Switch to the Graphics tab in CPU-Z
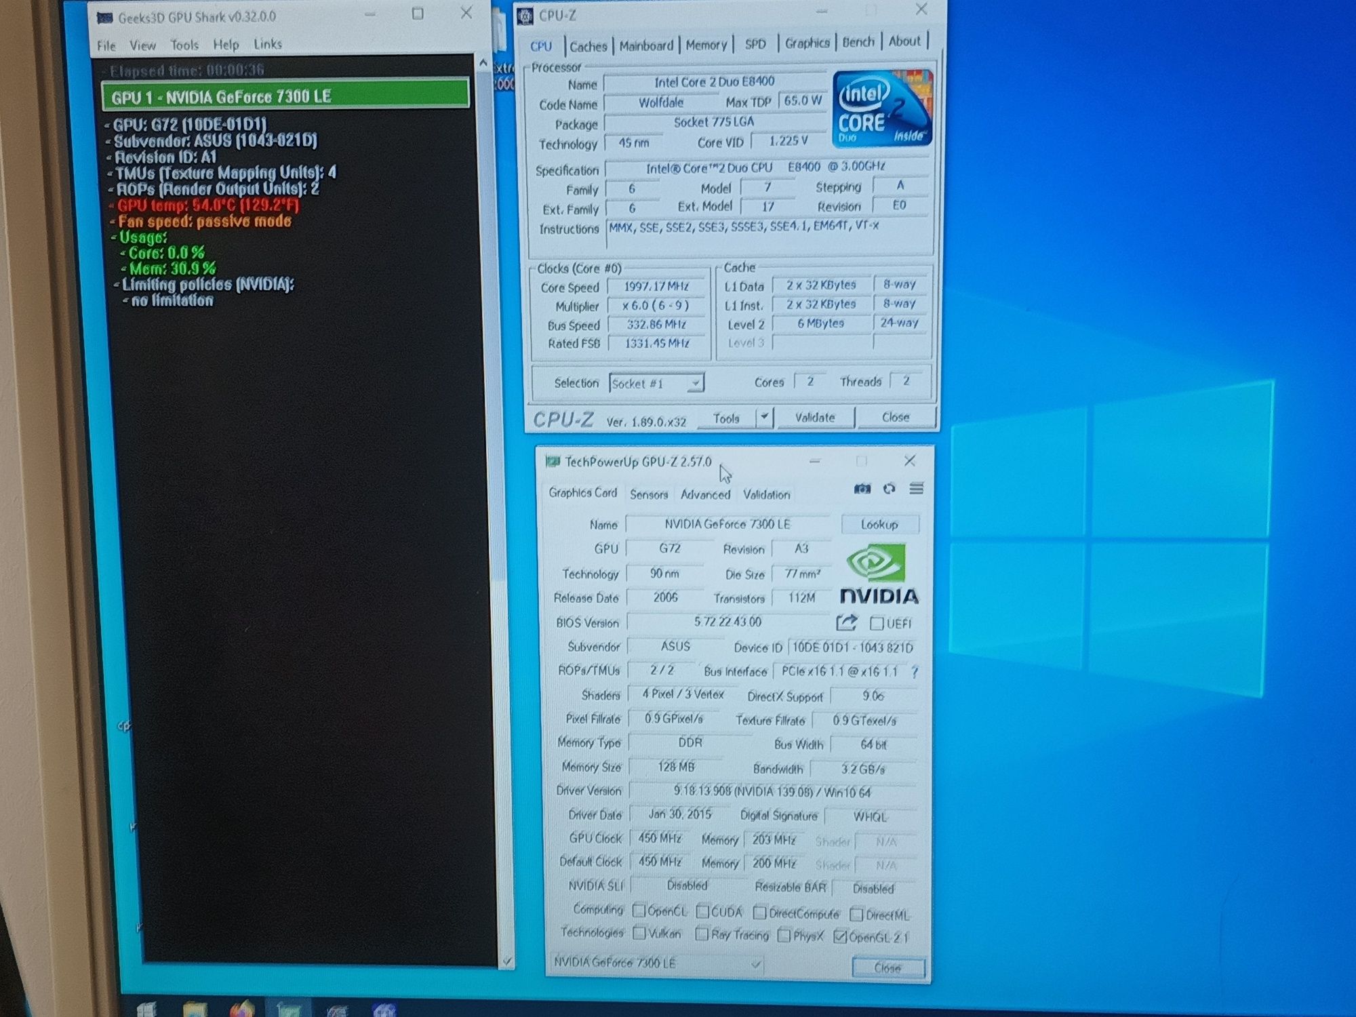Image resolution: width=1356 pixels, height=1017 pixels. tap(807, 43)
